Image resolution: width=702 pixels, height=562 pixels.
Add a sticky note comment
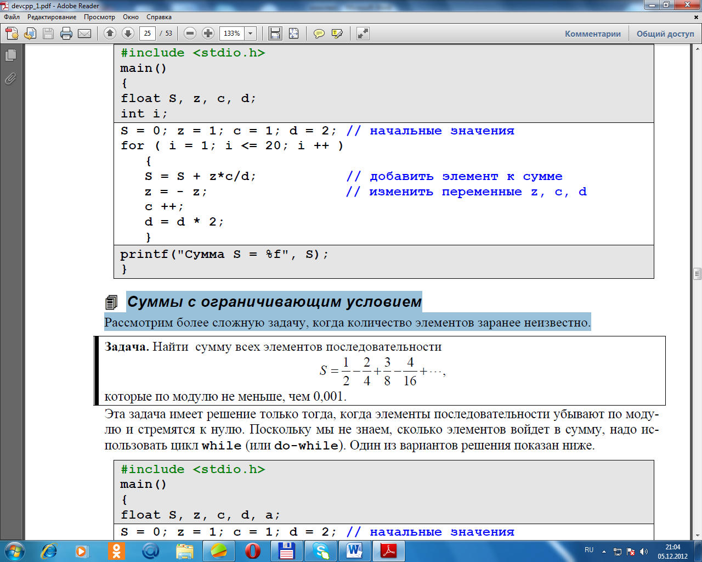(319, 33)
